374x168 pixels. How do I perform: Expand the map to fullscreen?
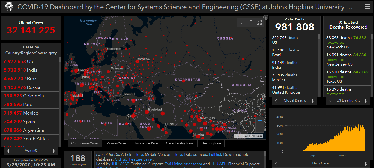(x=266, y=17)
